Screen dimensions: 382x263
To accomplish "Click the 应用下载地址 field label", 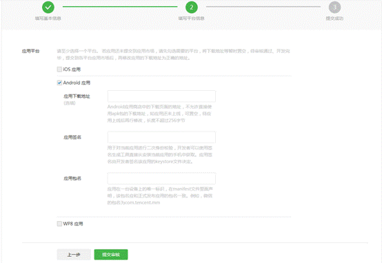I will 77,96.
